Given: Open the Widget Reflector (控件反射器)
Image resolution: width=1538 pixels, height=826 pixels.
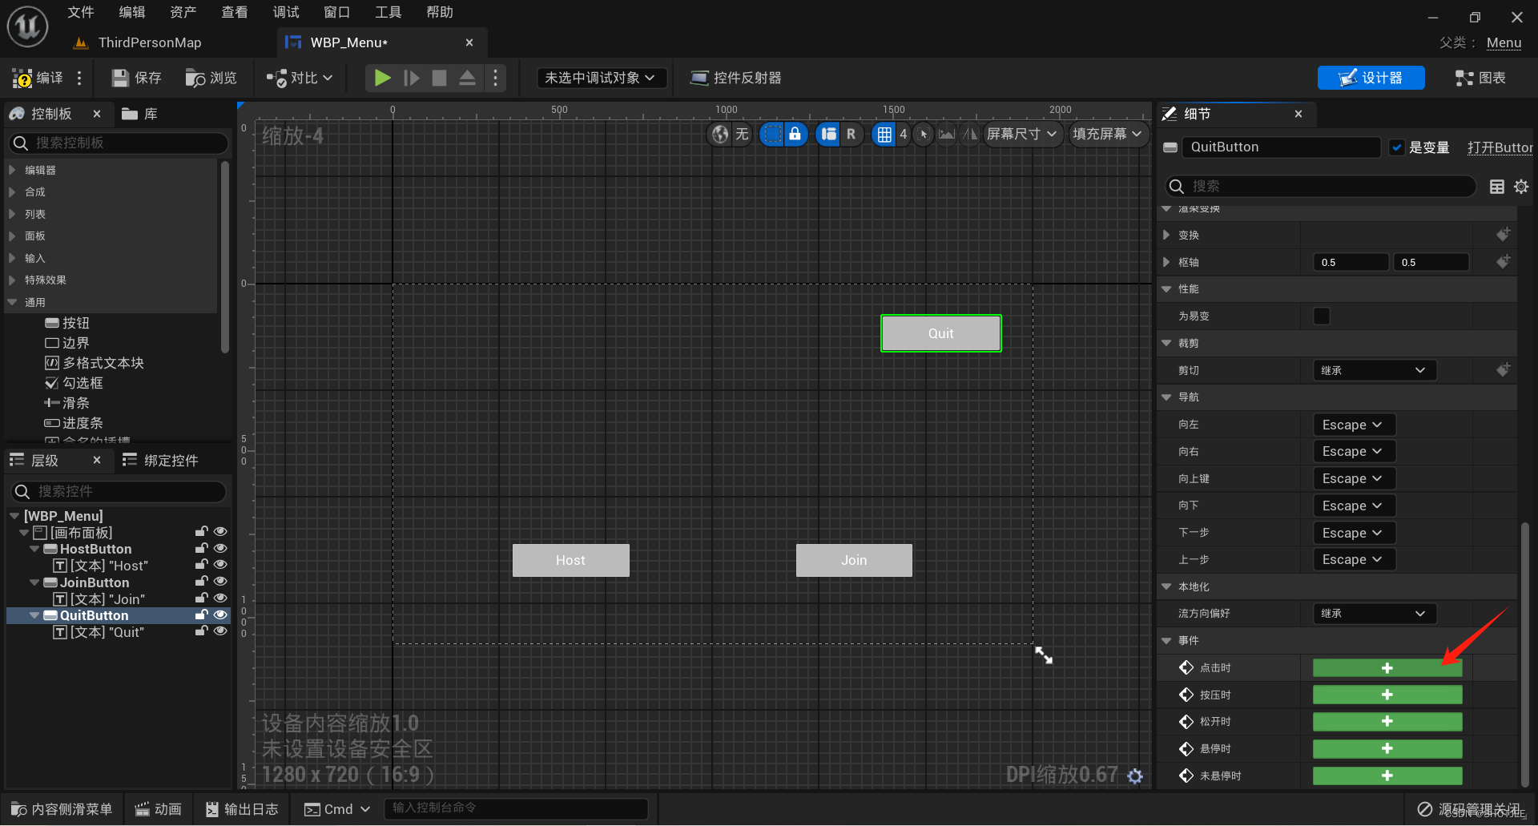Looking at the screenshot, I should 736,78.
